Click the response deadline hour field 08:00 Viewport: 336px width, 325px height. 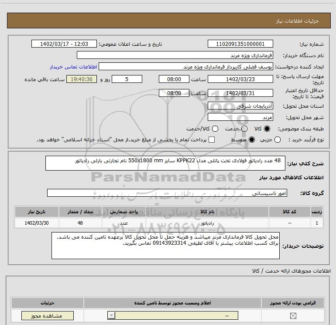click(x=174, y=79)
